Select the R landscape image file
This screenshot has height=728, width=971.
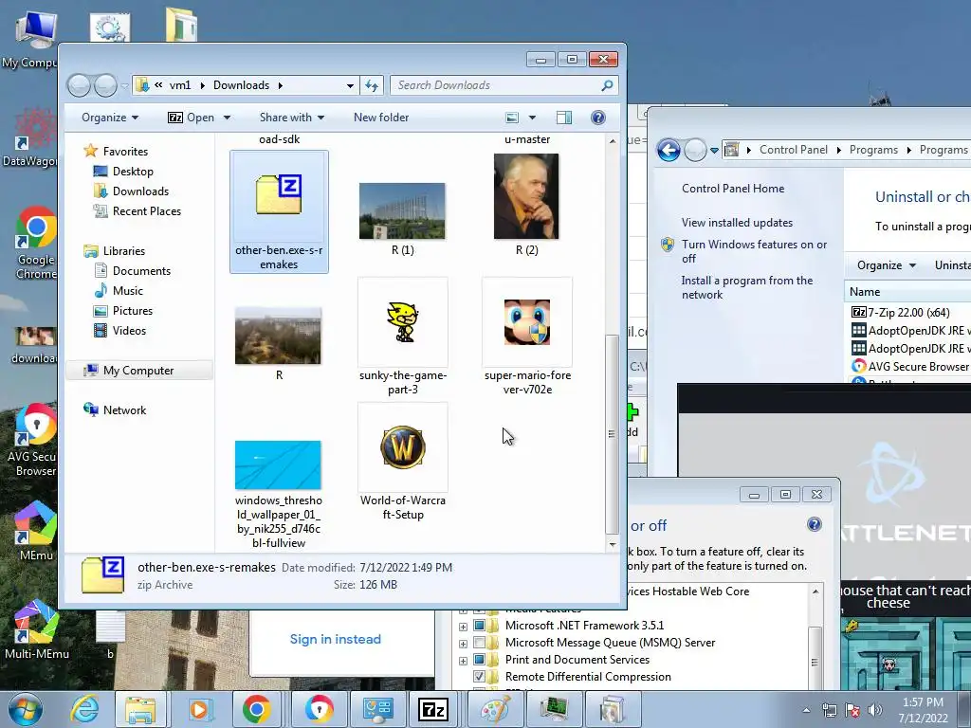[x=278, y=336]
